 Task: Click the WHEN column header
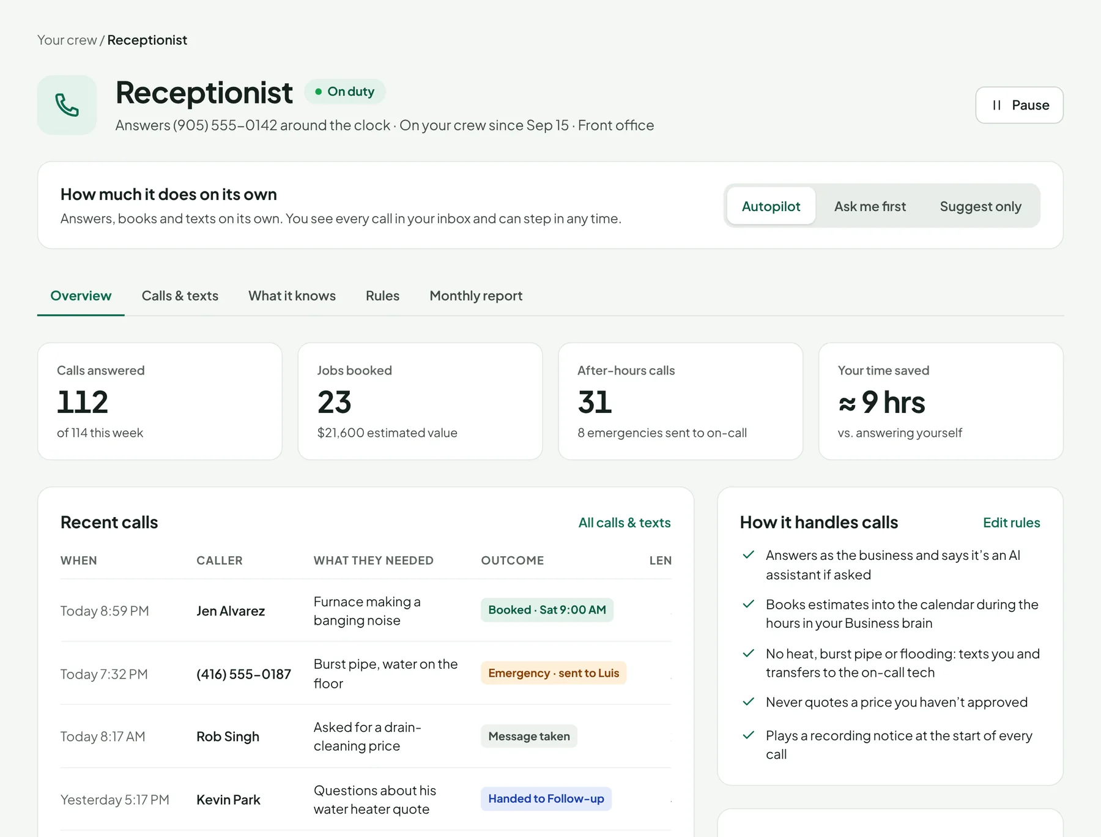tap(78, 560)
